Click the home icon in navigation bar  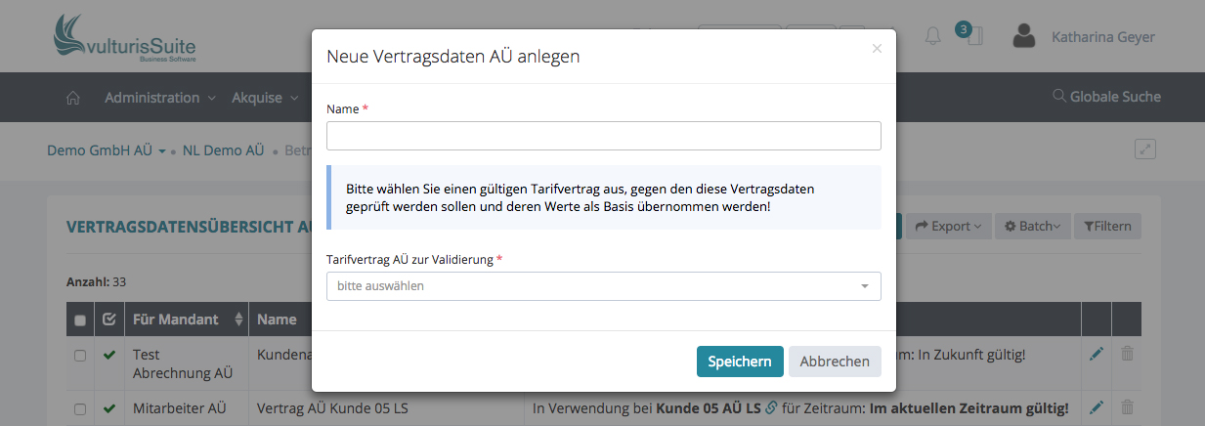tap(72, 98)
